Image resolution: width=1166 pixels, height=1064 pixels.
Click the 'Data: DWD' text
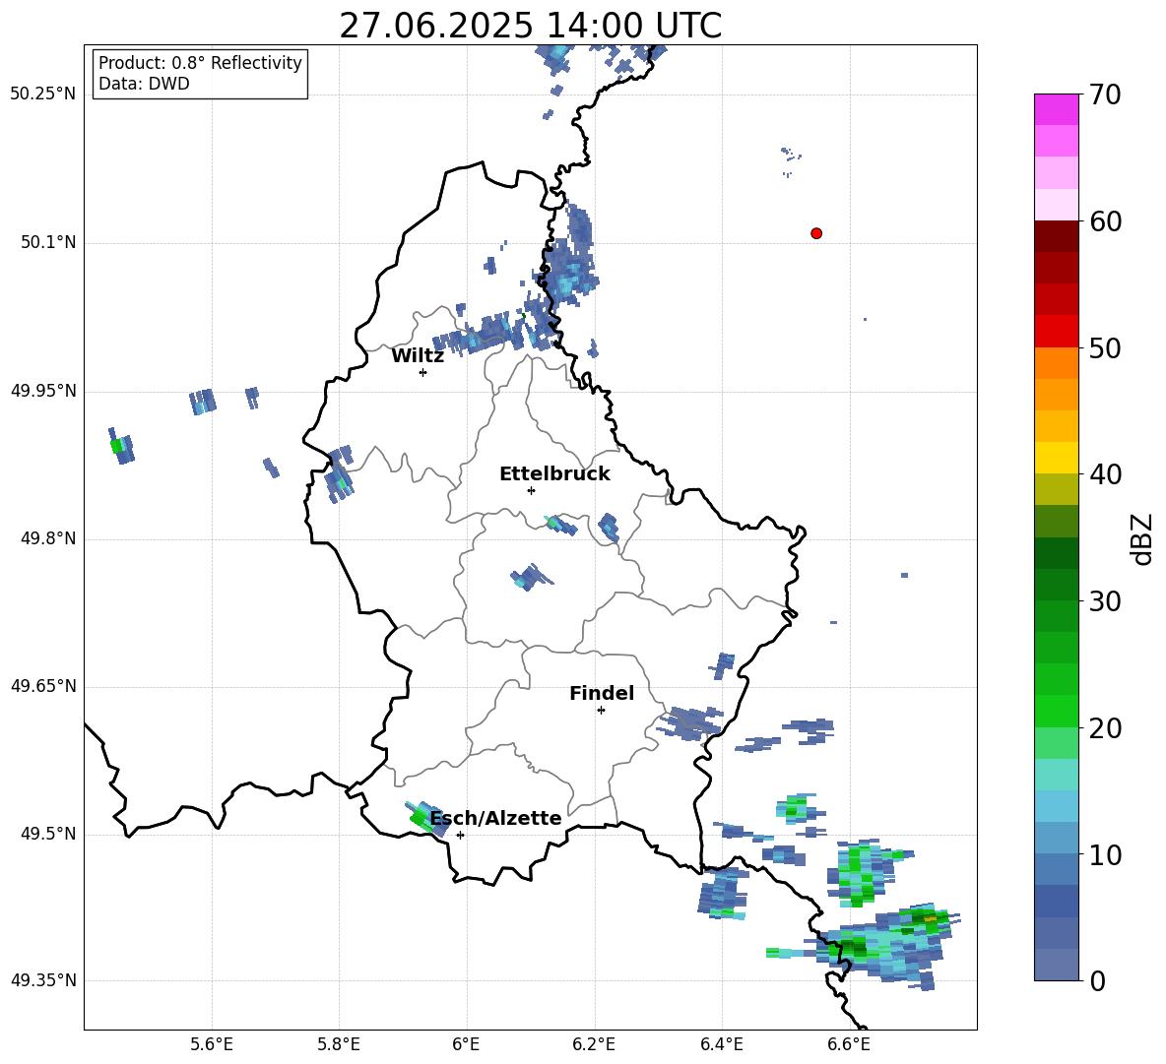[x=144, y=84]
